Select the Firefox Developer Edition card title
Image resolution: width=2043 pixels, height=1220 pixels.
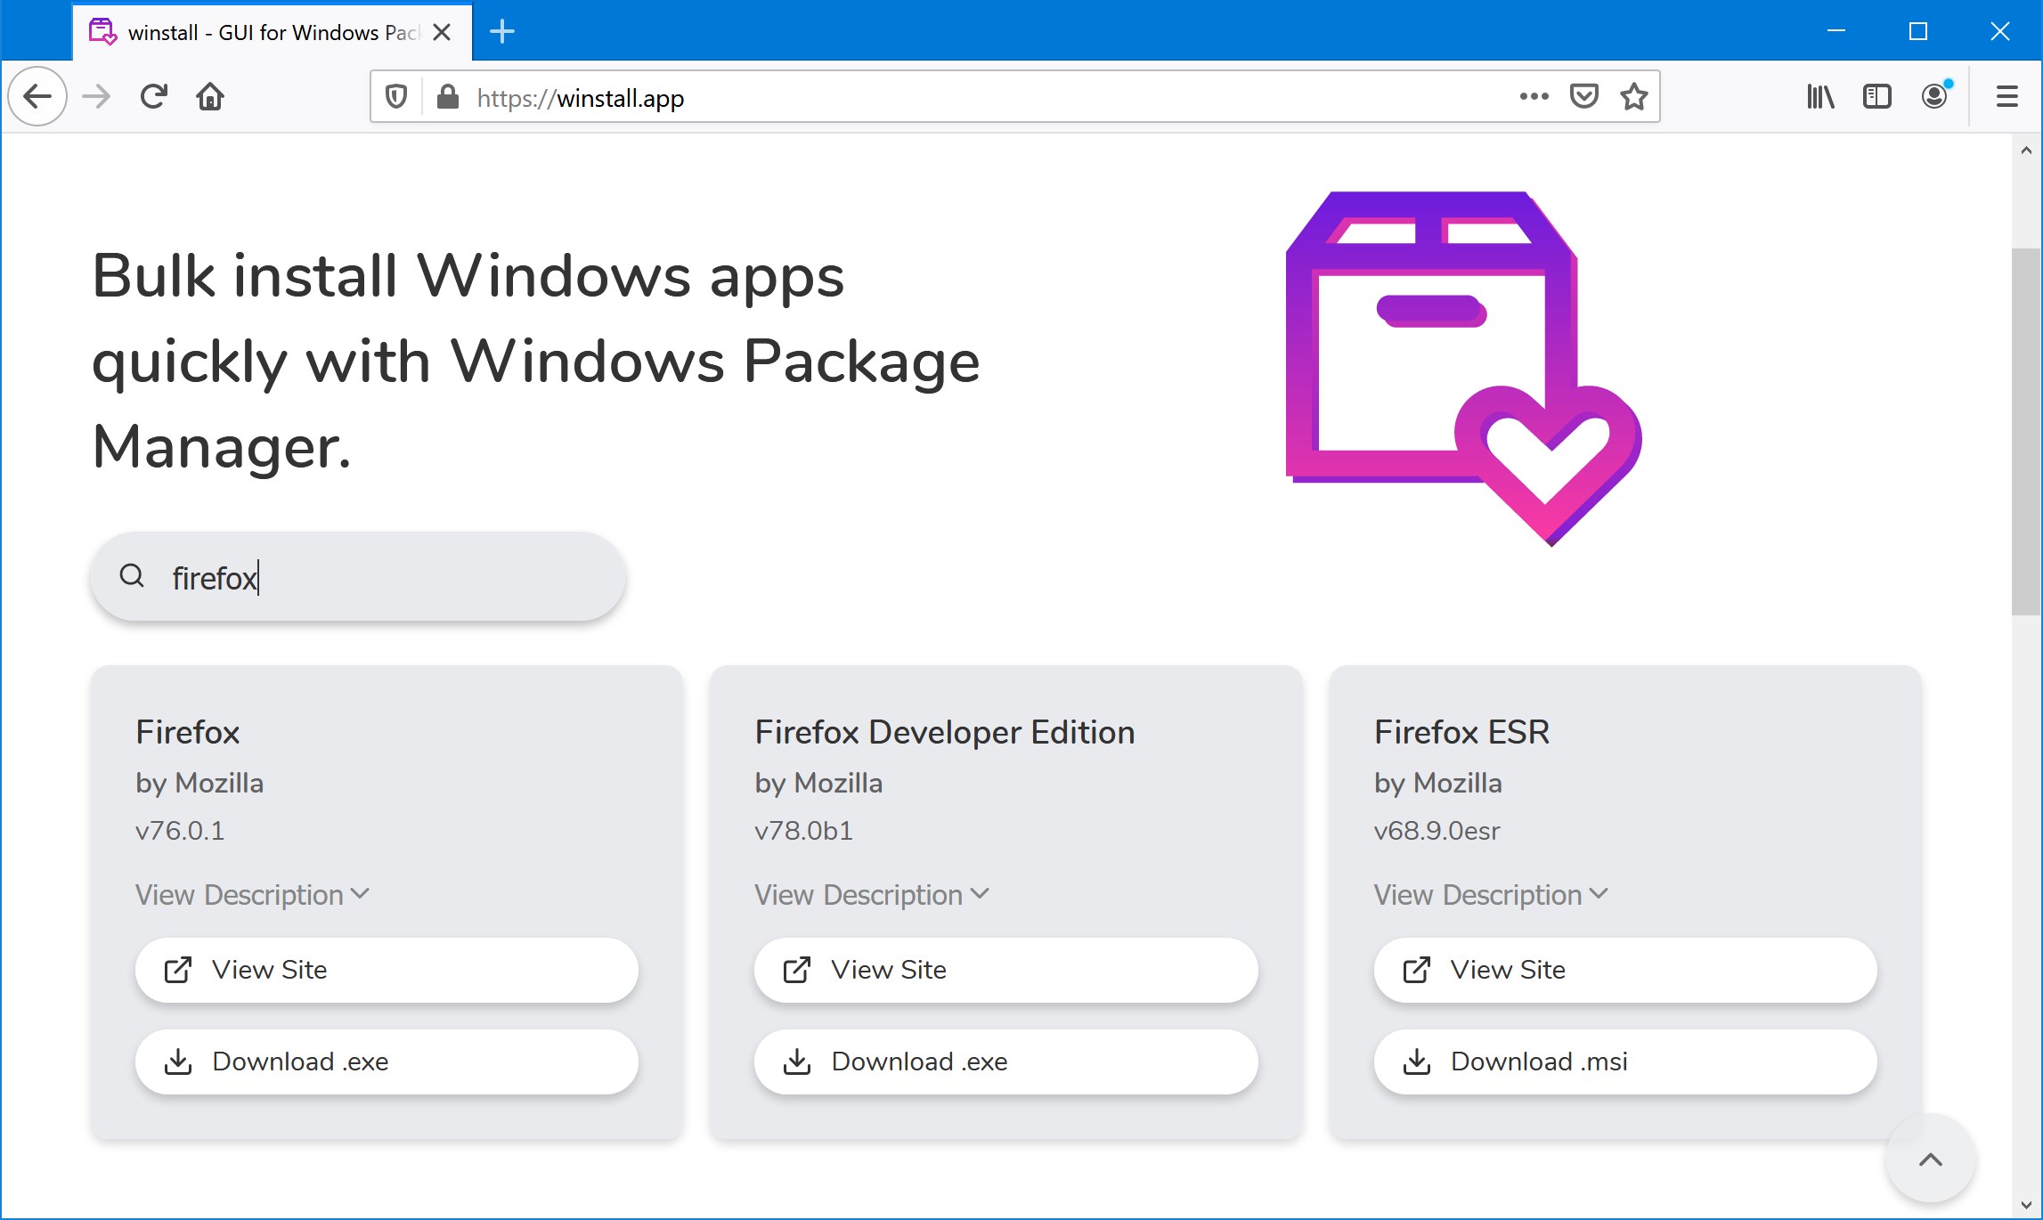tap(945, 732)
